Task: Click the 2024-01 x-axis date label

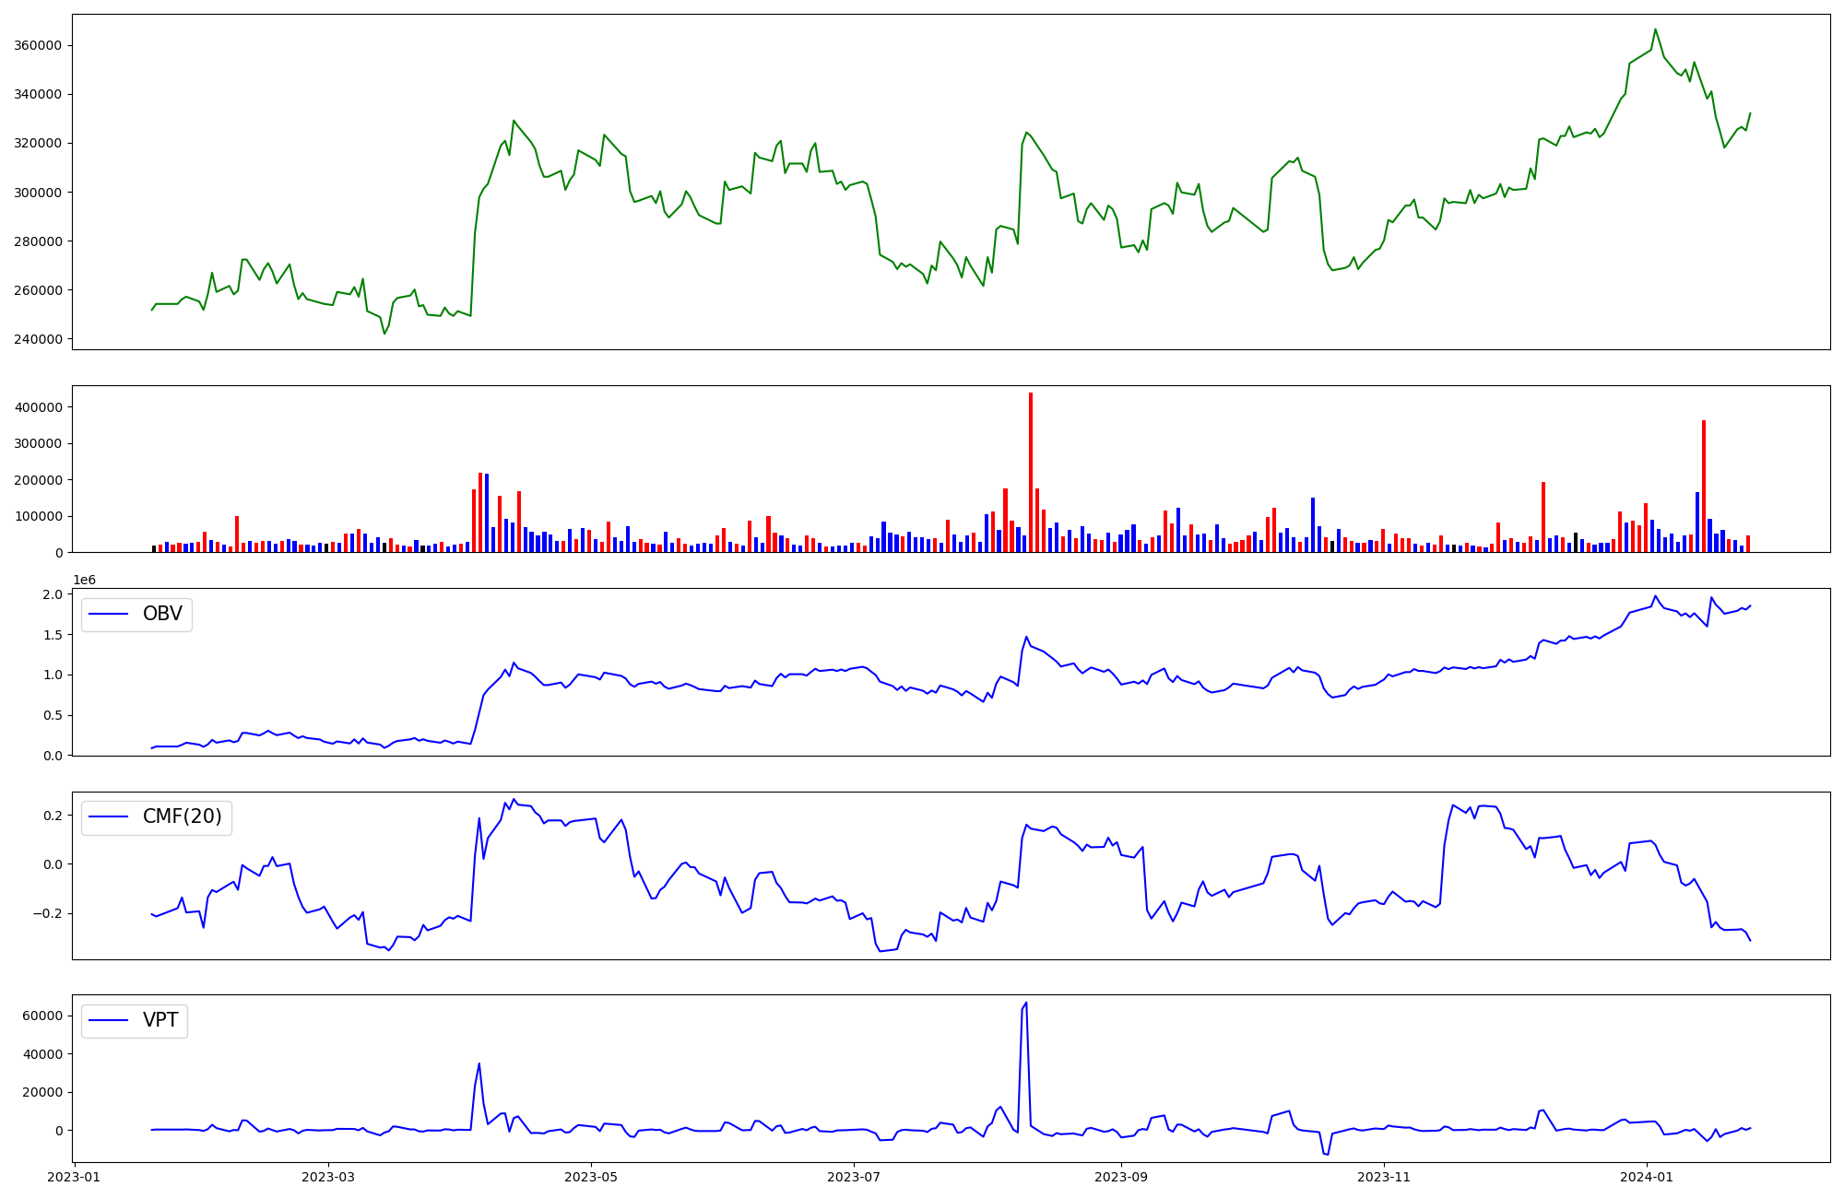Action: tap(1647, 1177)
